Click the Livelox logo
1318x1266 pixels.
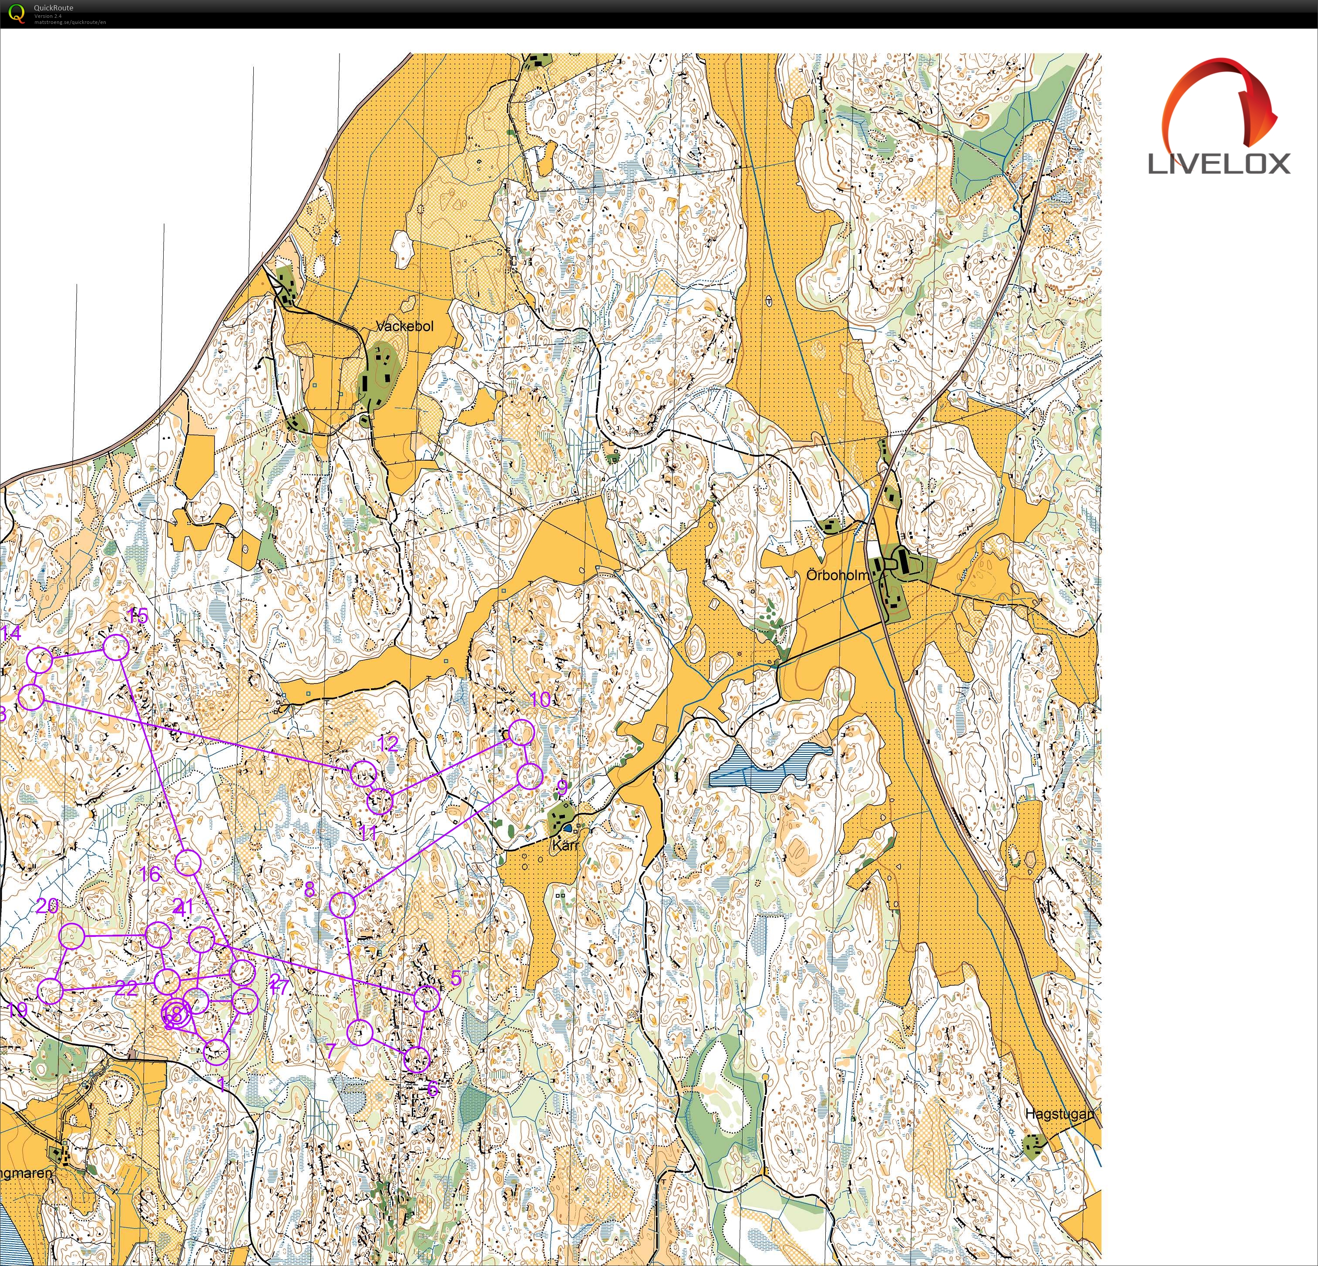(x=1218, y=117)
